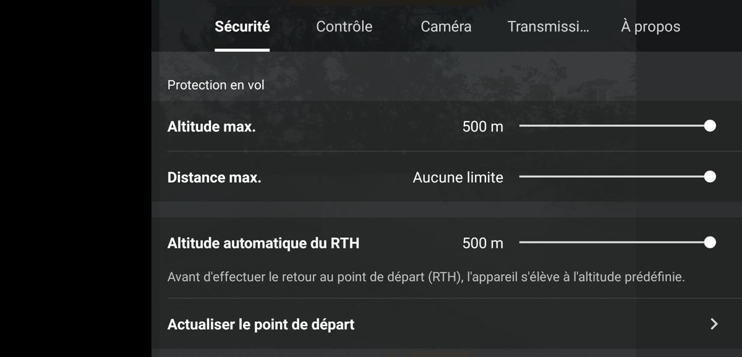Tap the 500 m value of Altitude max.
This screenshot has width=742, height=357.
482,127
